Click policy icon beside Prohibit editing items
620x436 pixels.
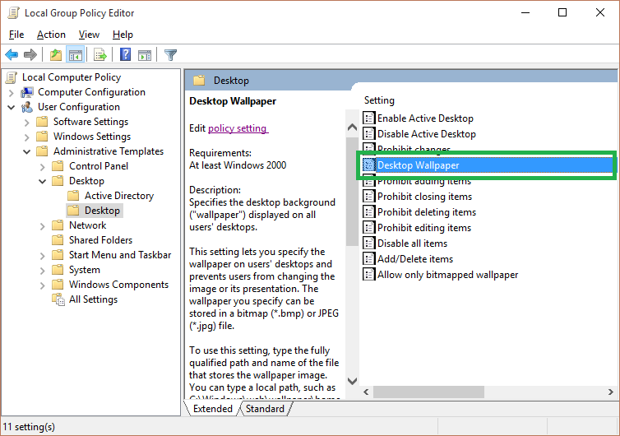369,227
